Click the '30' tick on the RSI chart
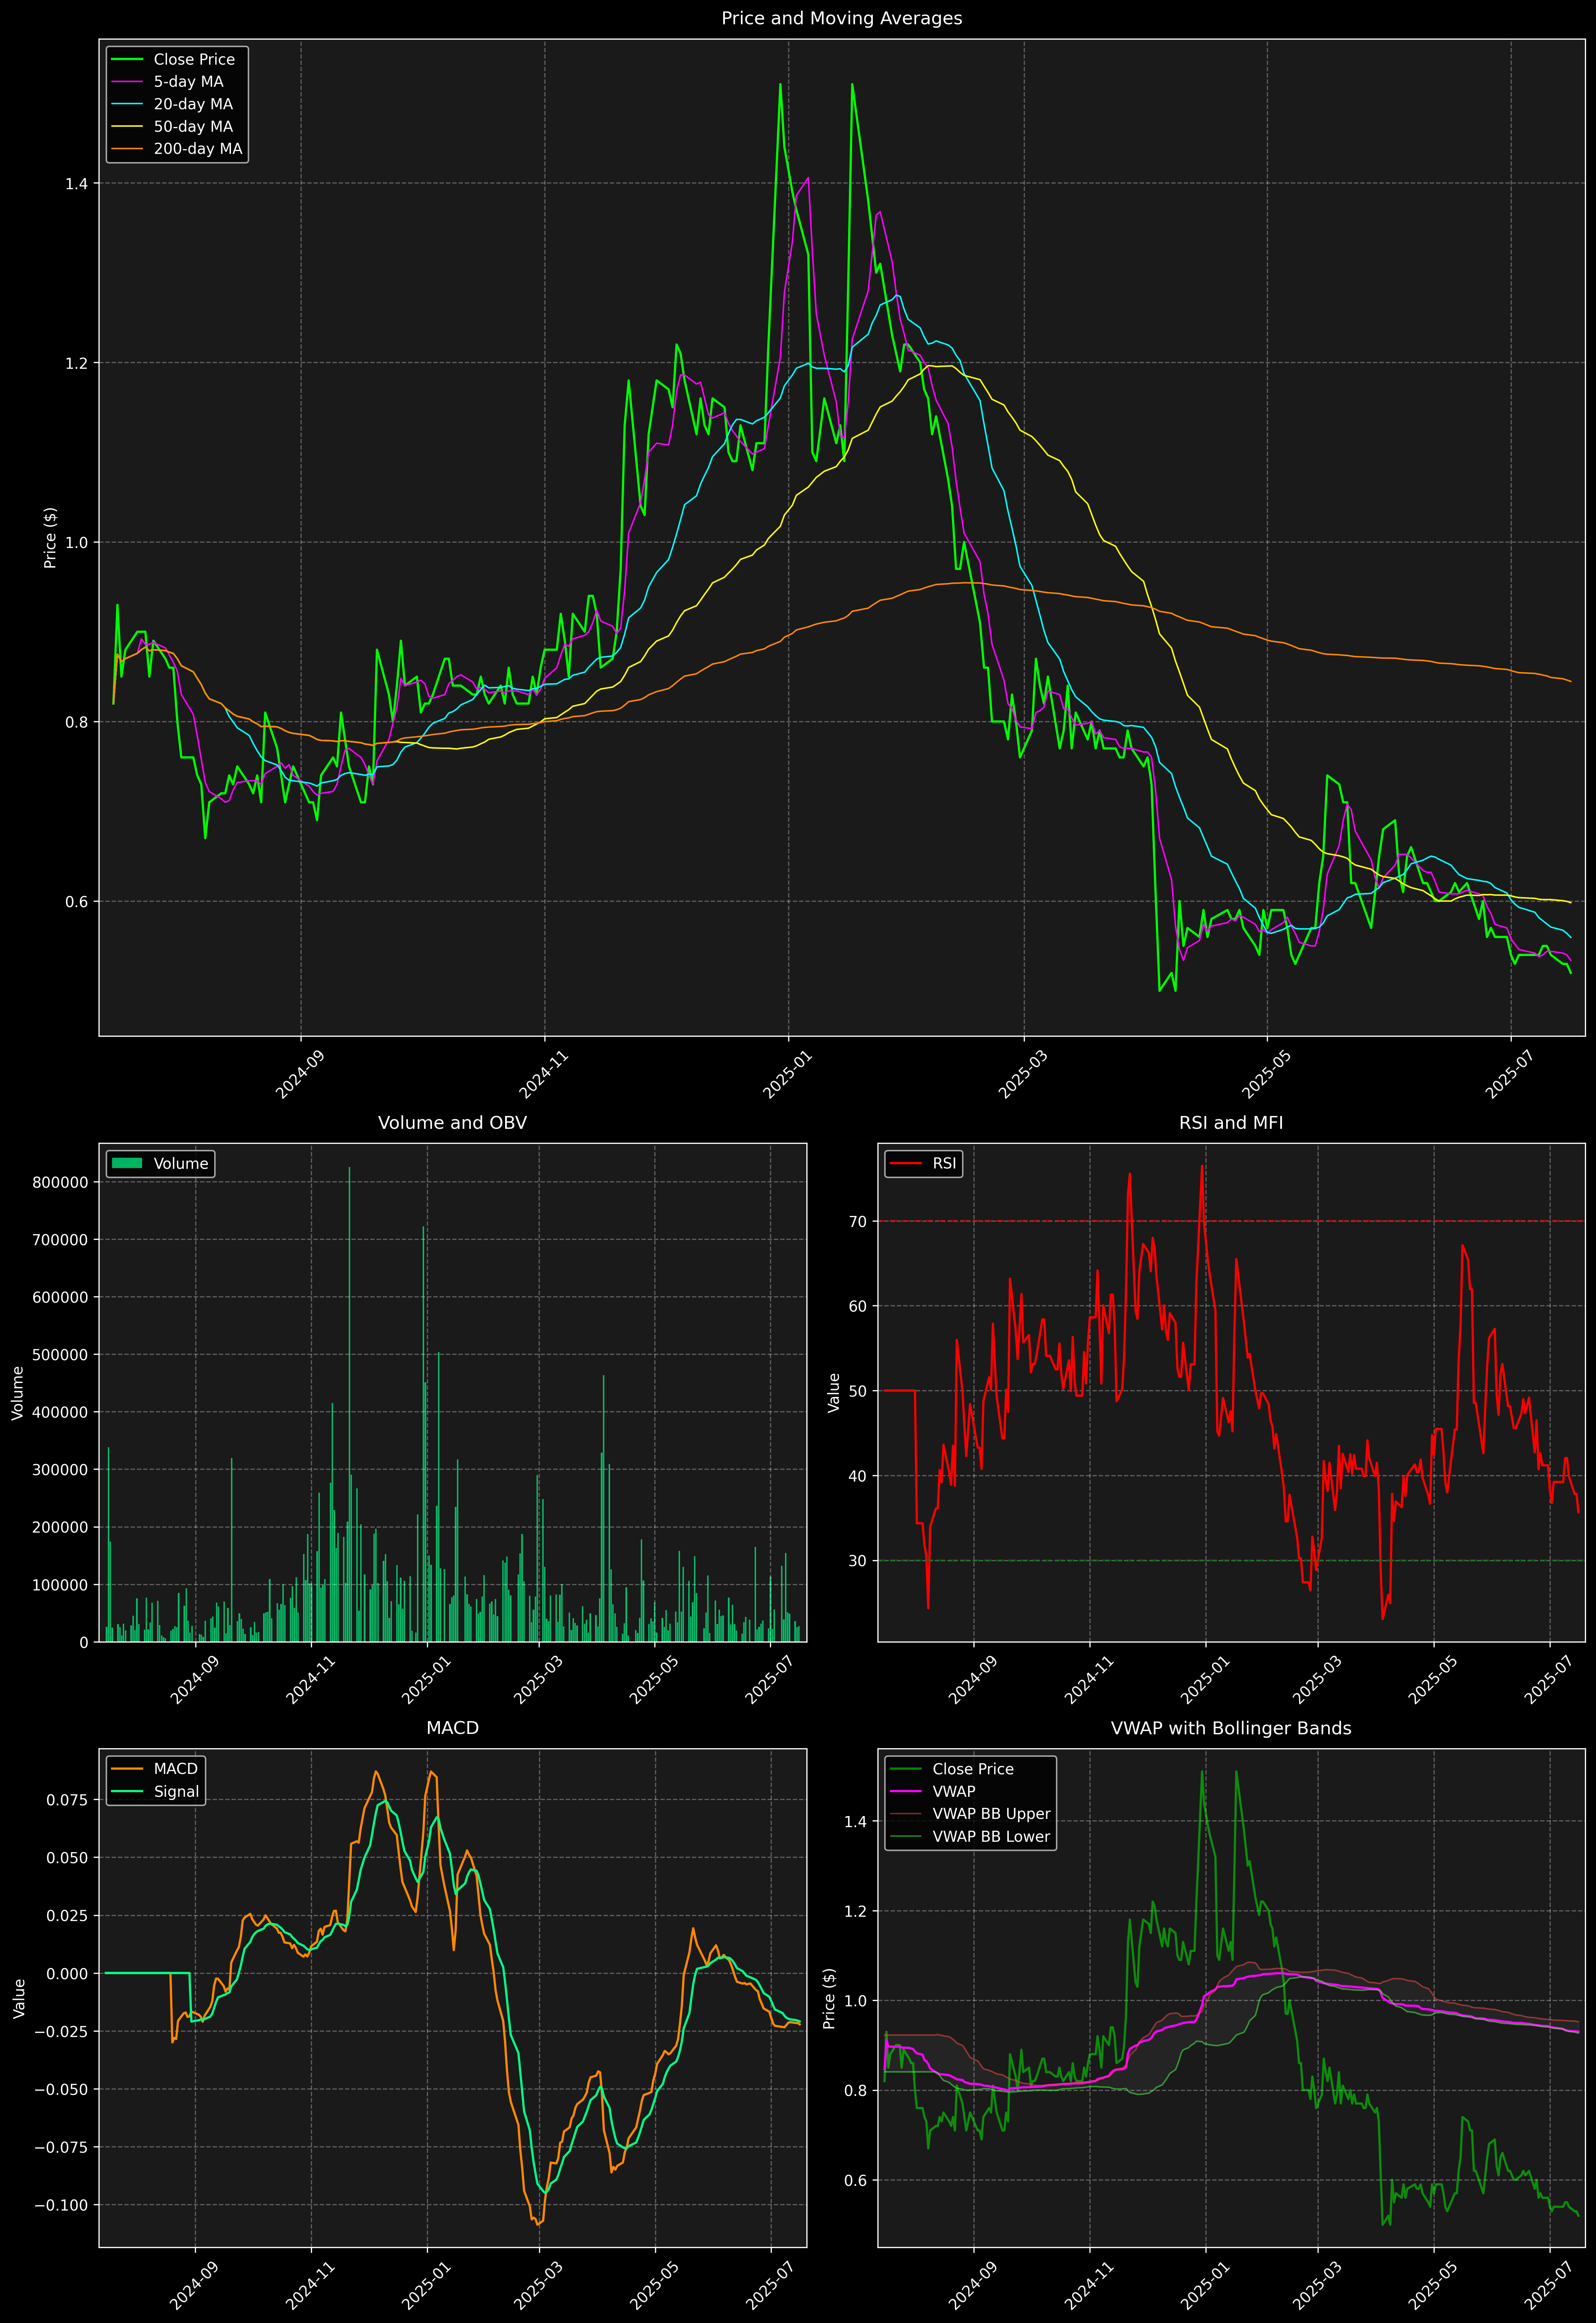Screen dimensions: 1596x2323 858,1561
